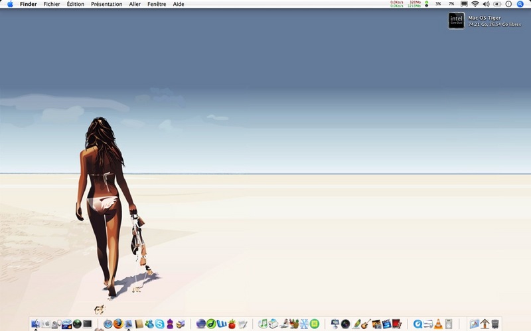Launch GarageBand from the dock
The height and width of the screenshot is (331, 531).
pyautogui.click(x=366, y=324)
